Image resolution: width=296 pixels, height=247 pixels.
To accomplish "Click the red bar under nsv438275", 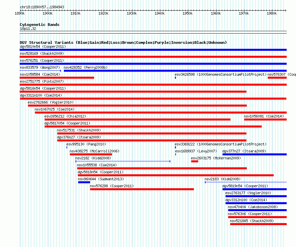I will click(x=91, y=154).
